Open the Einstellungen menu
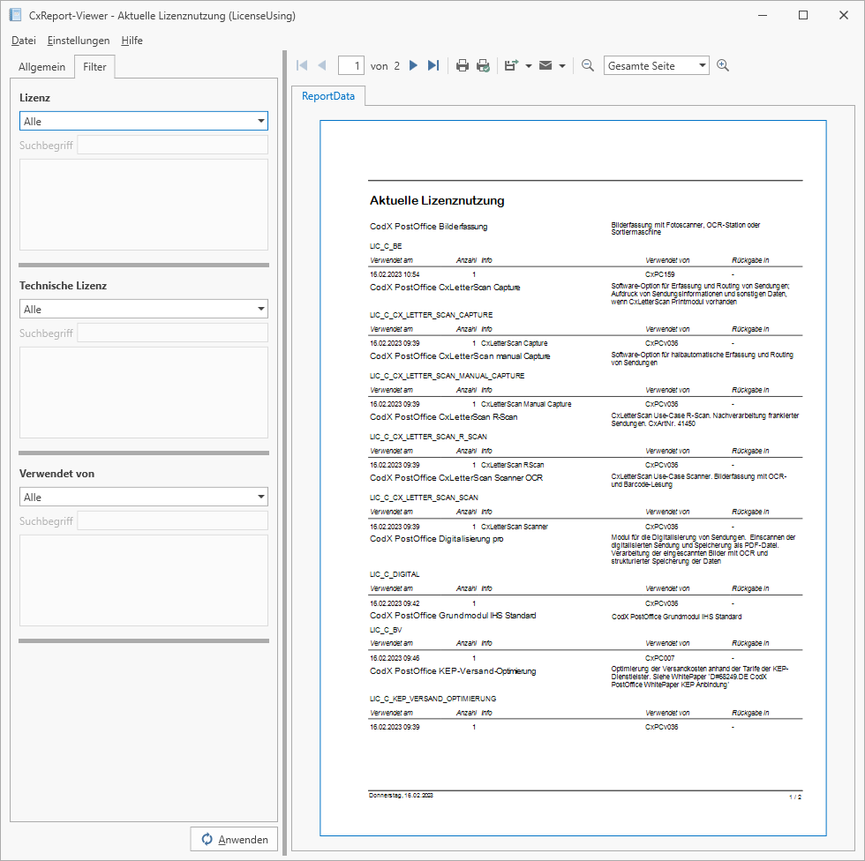 79,41
